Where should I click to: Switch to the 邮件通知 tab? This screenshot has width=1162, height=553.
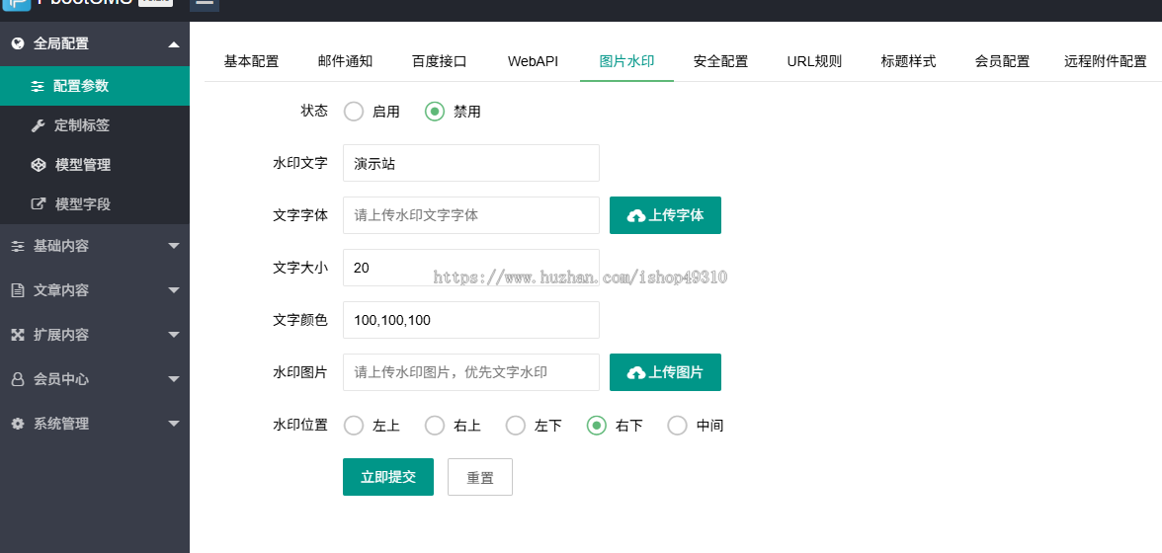point(346,61)
